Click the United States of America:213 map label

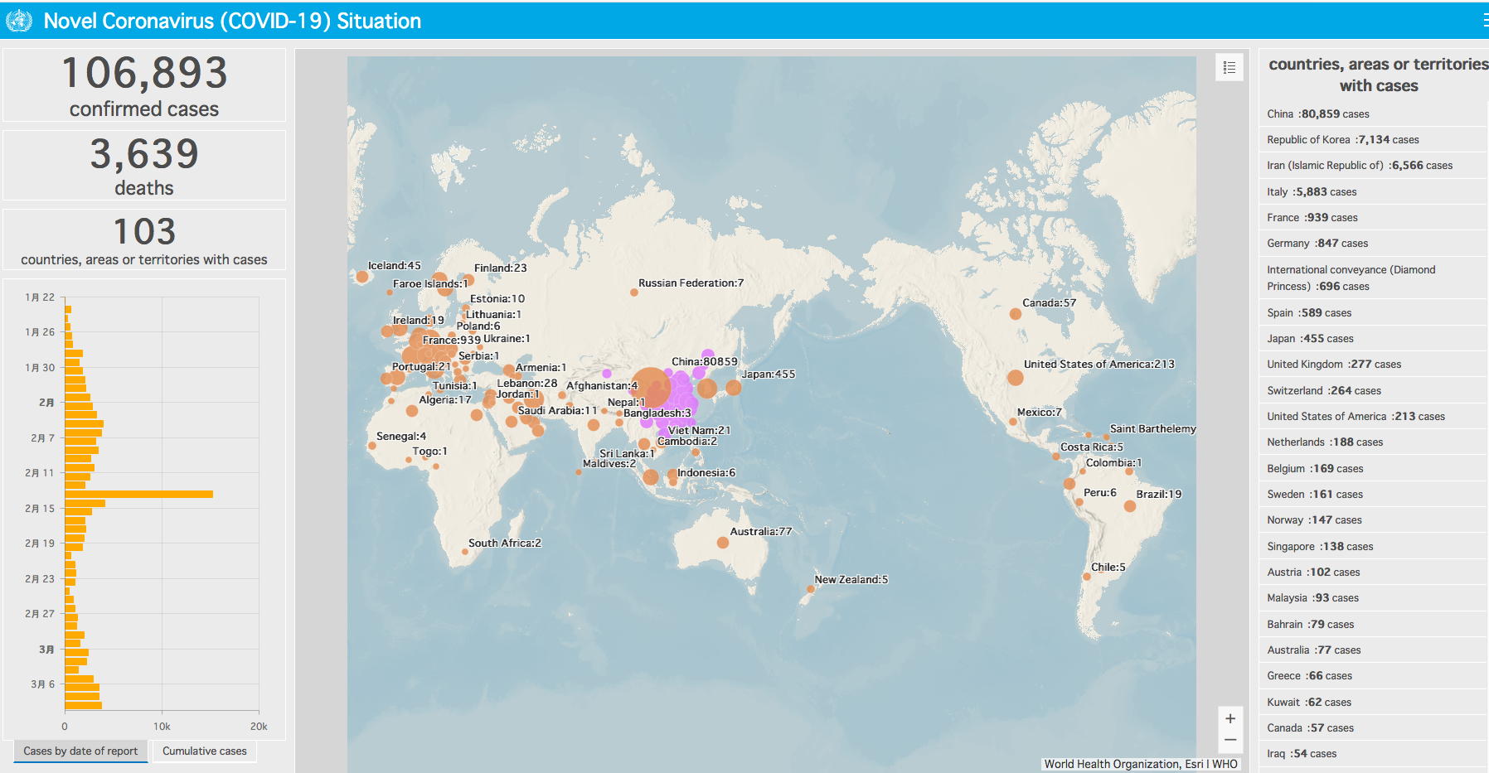point(1099,365)
